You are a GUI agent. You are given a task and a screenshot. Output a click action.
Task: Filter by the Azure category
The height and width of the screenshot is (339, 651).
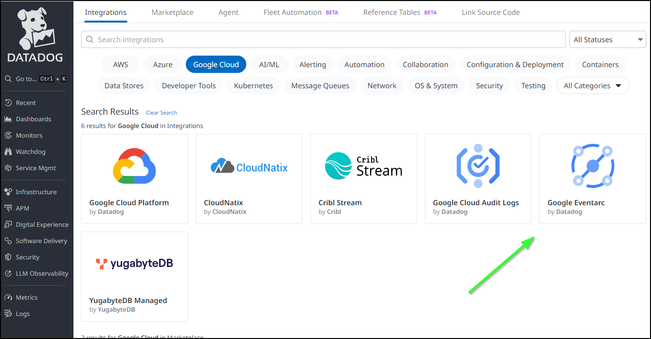pyautogui.click(x=163, y=64)
